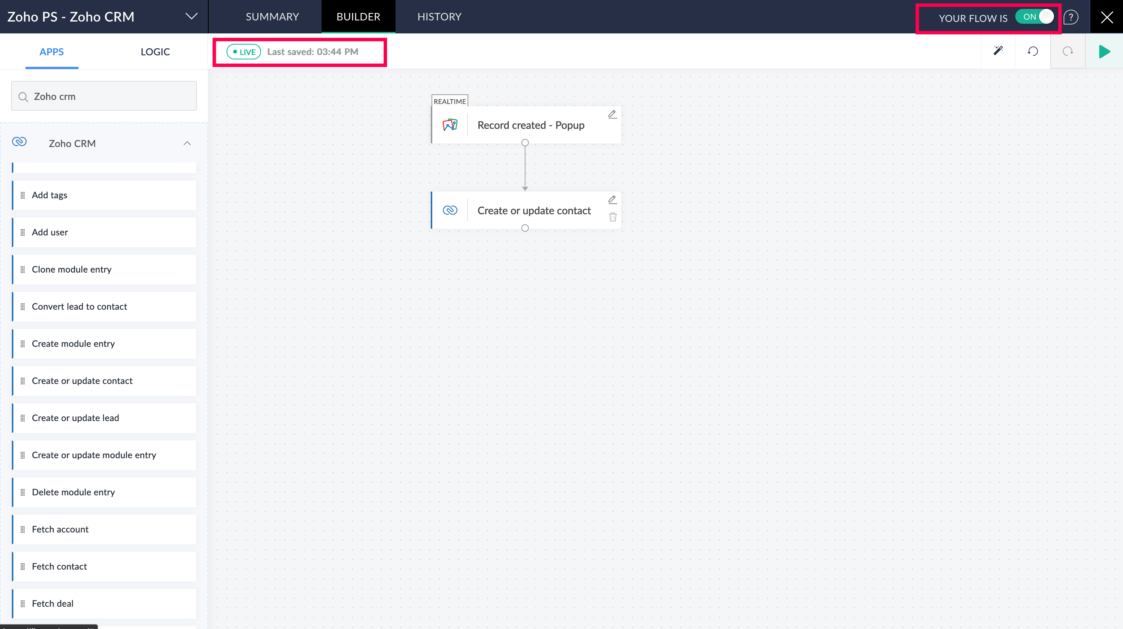Click the connector circle below Create or update contact
The width and height of the screenshot is (1123, 629).
click(x=525, y=228)
